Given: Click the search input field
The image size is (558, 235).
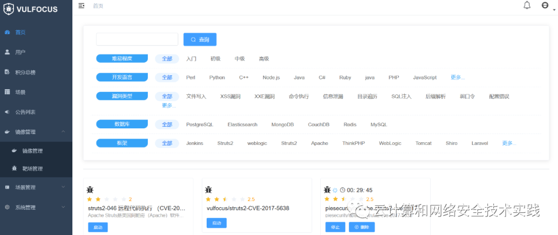Looking at the screenshot, I should tap(137, 39).
